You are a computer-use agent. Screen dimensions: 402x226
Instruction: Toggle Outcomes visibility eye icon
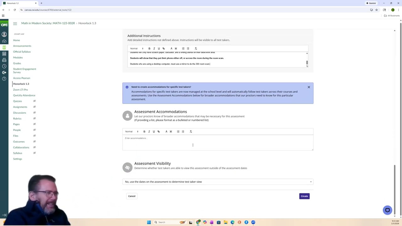pyautogui.click(x=35, y=142)
